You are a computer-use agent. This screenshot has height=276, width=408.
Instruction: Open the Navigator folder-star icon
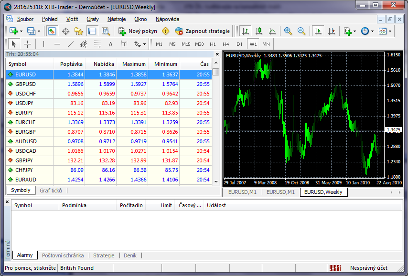pyautogui.click(x=79, y=31)
